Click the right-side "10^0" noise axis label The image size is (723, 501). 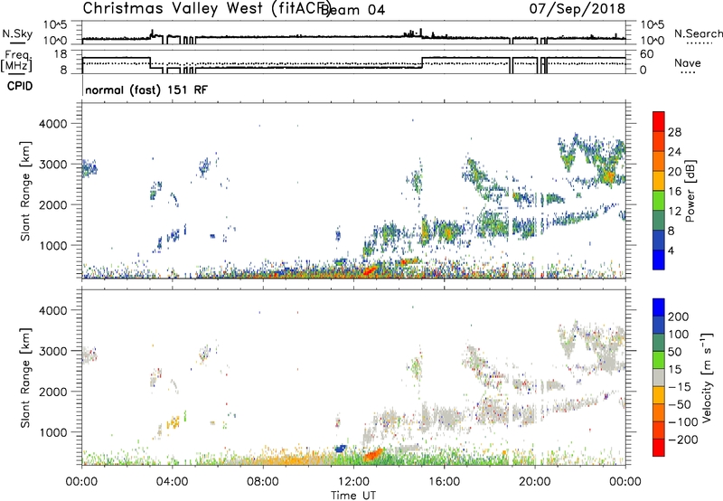pos(652,41)
